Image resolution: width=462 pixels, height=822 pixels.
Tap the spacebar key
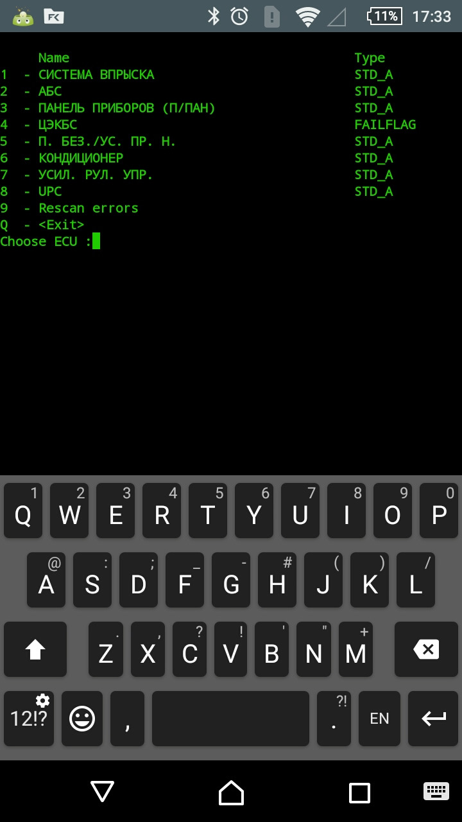tap(230, 719)
